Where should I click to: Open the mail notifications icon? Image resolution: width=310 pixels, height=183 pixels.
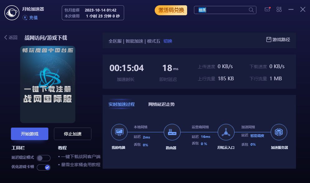click(x=267, y=9)
